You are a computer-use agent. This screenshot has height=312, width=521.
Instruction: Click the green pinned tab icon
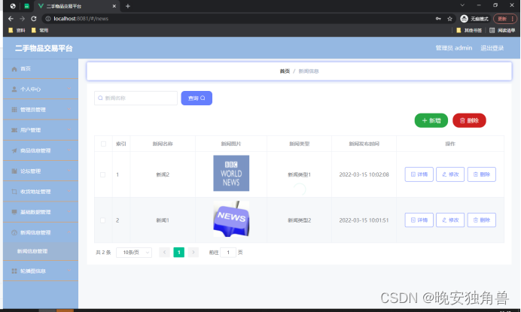click(x=27, y=6)
